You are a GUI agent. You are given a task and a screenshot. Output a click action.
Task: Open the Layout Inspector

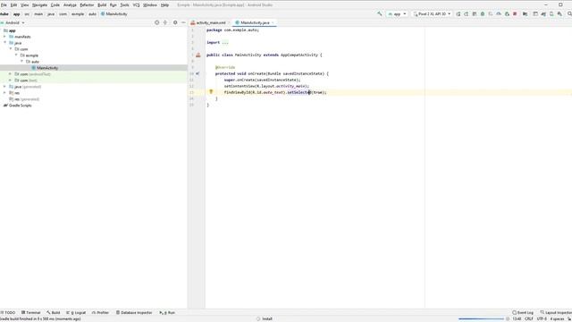556,313
